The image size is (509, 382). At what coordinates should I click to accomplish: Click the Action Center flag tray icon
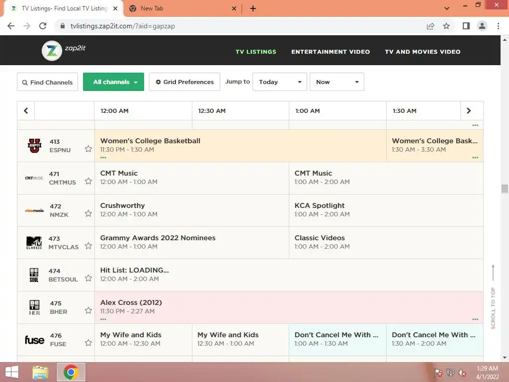click(x=438, y=373)
